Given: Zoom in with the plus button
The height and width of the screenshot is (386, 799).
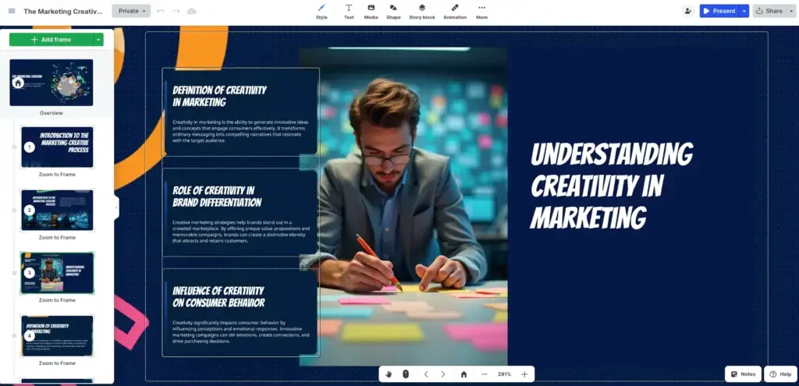Looking at the screenshot, I should coord(524,374).
